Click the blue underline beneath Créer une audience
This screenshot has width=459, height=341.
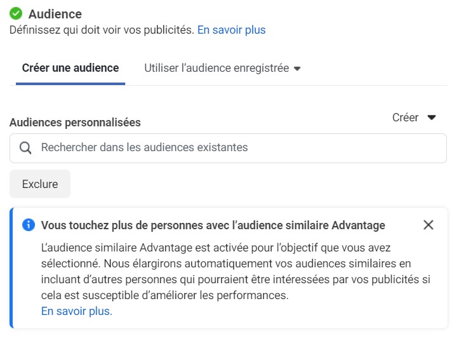pyautogui.click(x=71, y=84)
